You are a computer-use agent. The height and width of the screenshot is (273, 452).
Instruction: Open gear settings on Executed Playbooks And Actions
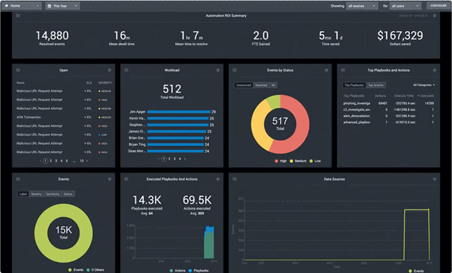tap(218, 179)
